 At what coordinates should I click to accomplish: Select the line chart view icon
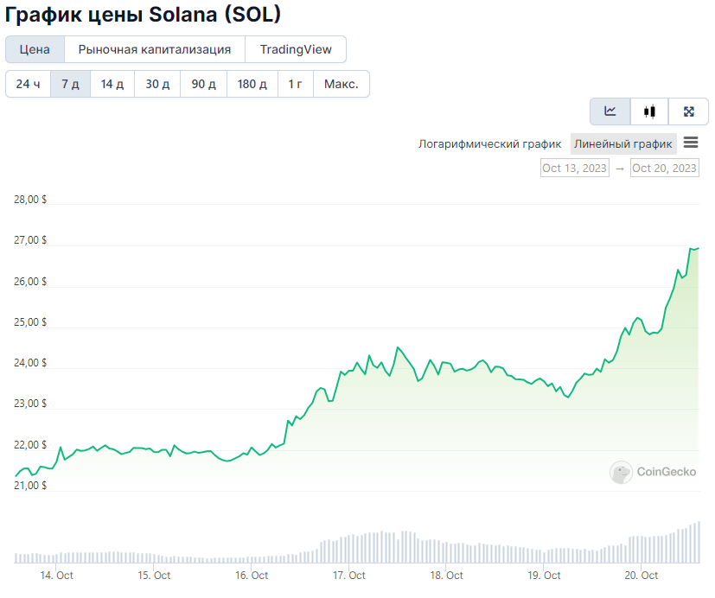pyautogui.click(x=610, y=111)
